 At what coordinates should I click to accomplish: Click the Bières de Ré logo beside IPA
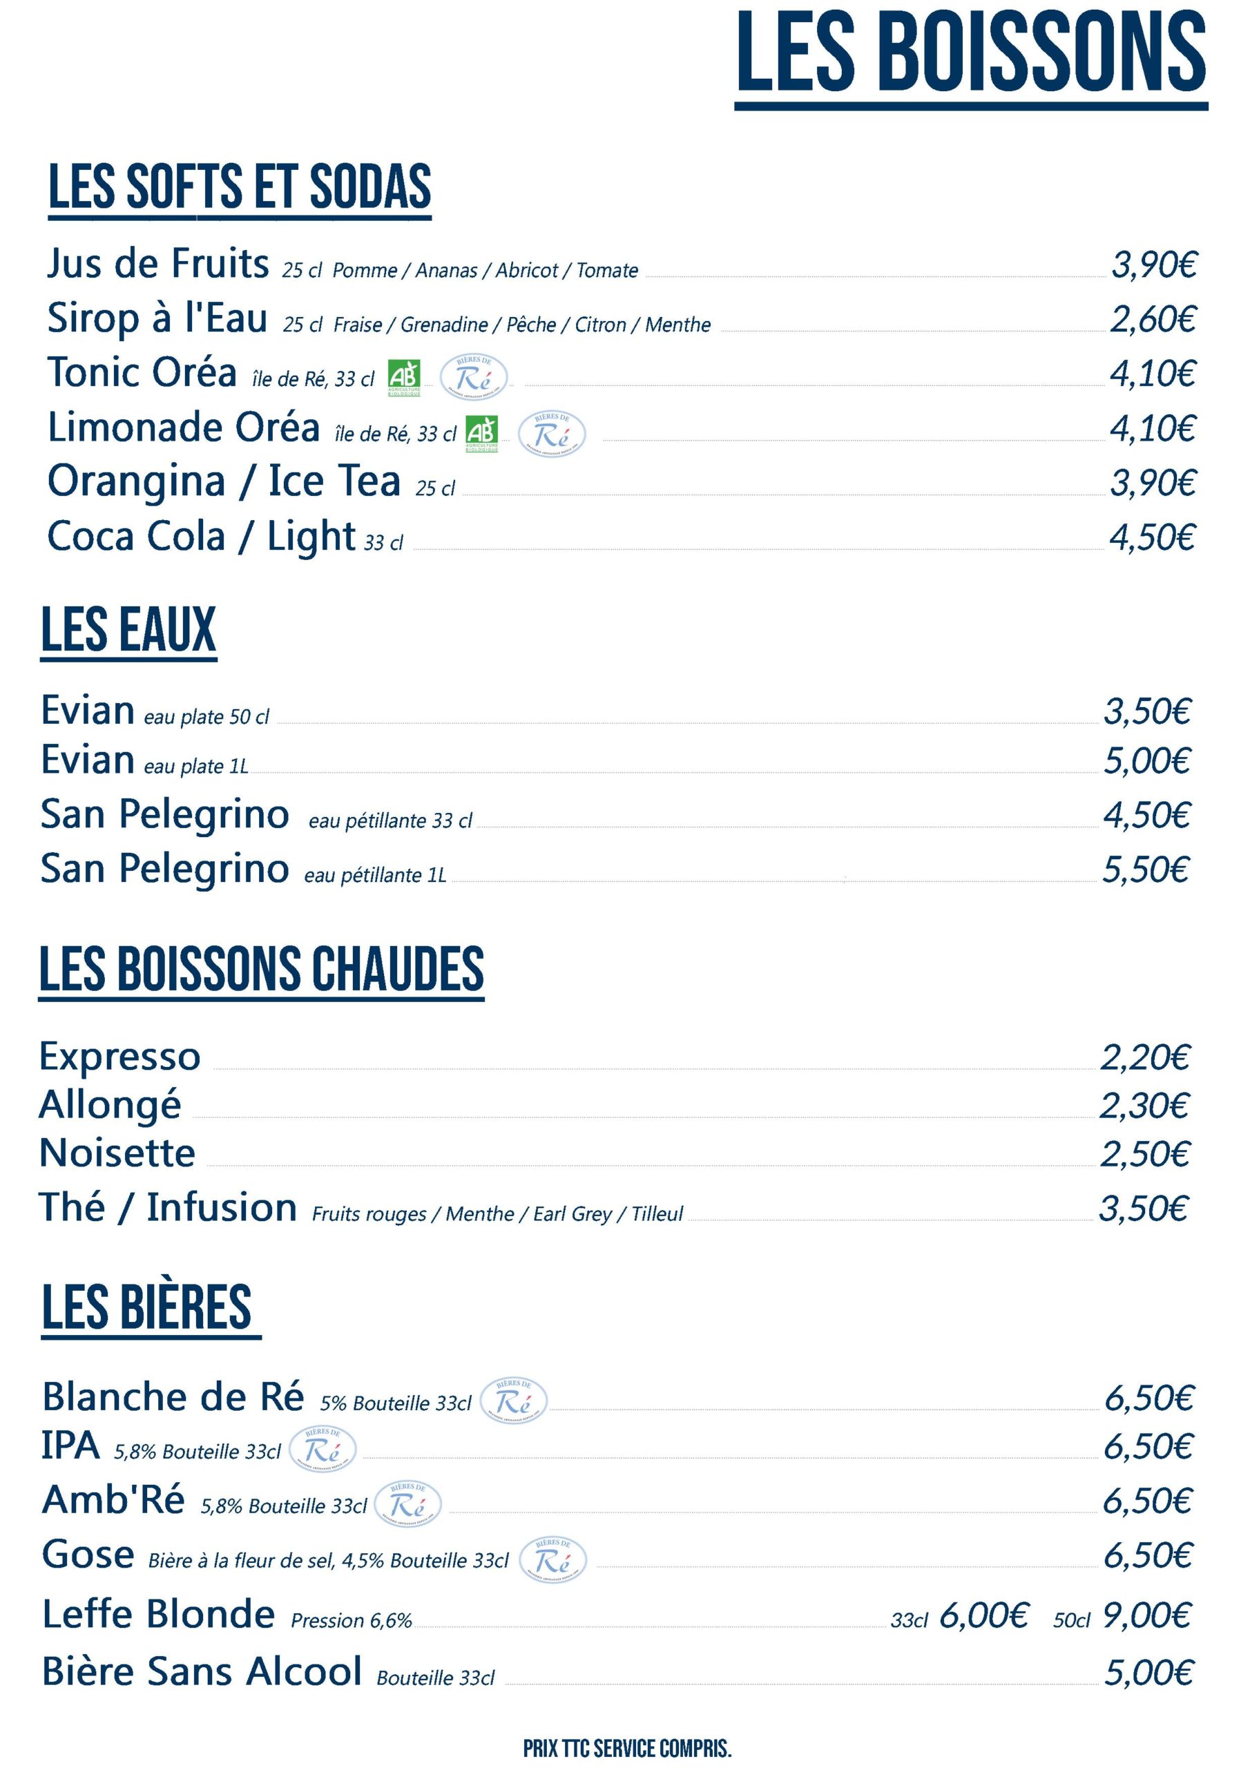322,1449
